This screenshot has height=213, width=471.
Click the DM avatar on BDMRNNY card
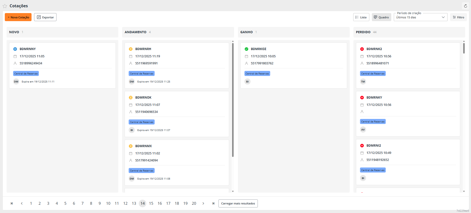tap(16, 81)
